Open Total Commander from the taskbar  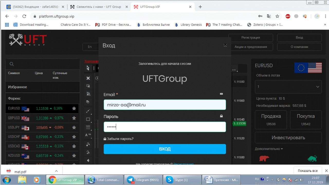[104, 180]
